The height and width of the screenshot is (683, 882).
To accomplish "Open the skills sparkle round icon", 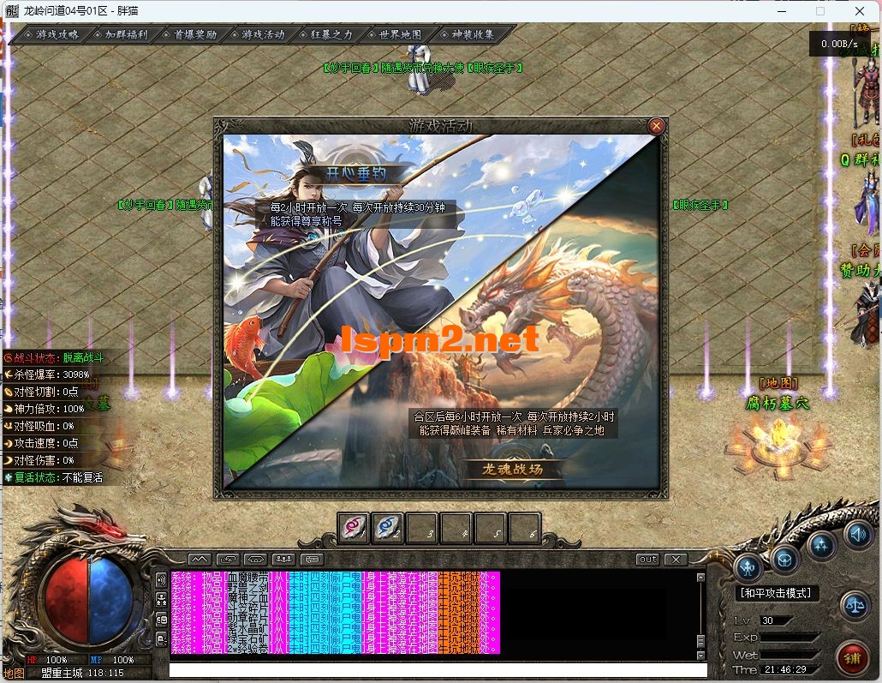I will (x=821, y=545).
